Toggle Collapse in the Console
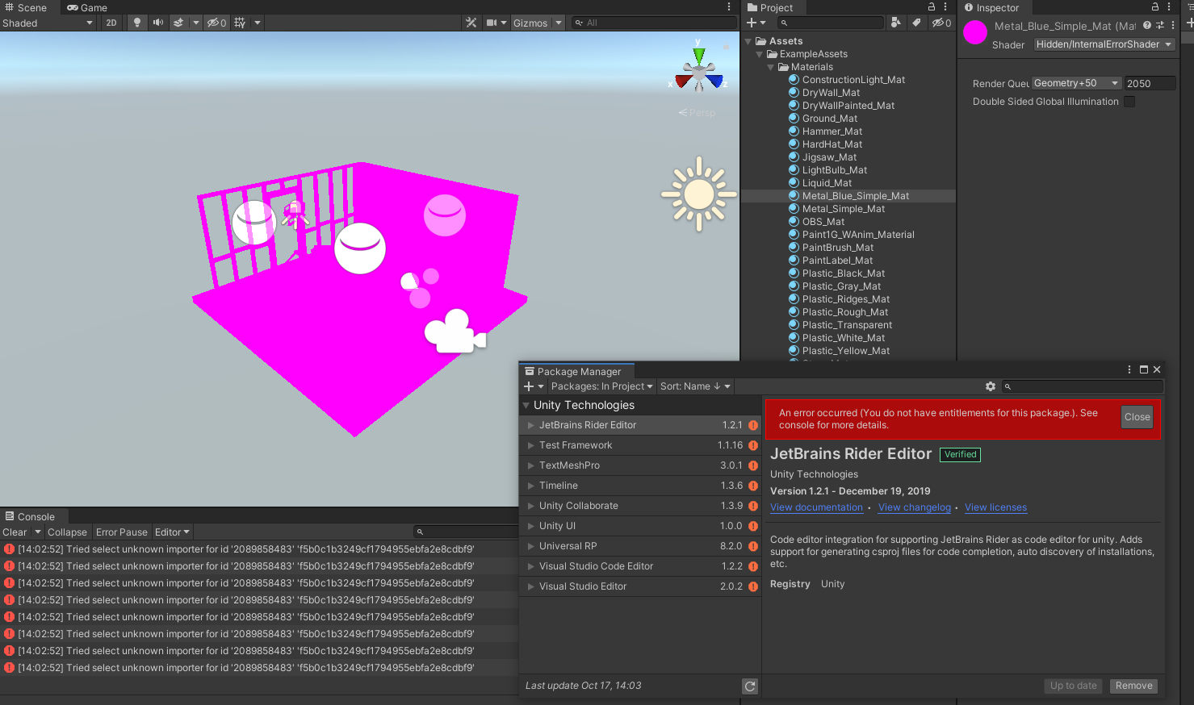 (x=67, y=532)
